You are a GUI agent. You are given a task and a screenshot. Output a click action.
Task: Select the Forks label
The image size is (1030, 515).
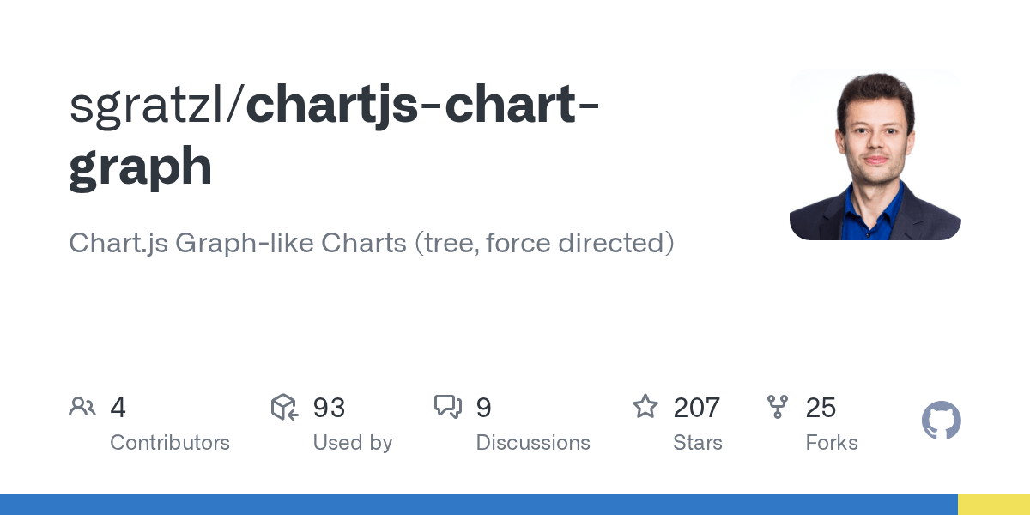coord(832,443)
